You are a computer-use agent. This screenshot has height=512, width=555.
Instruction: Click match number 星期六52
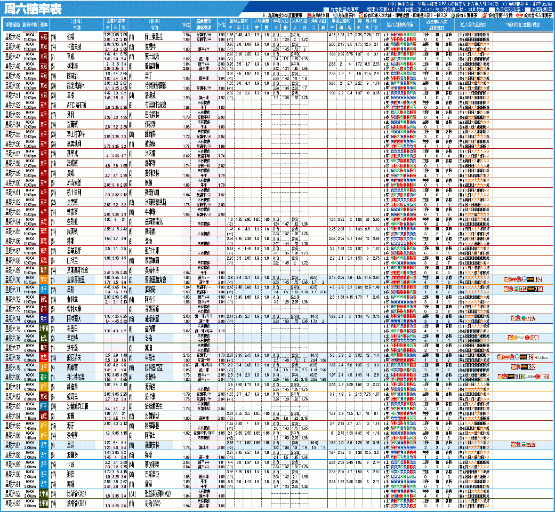[13, 105]
